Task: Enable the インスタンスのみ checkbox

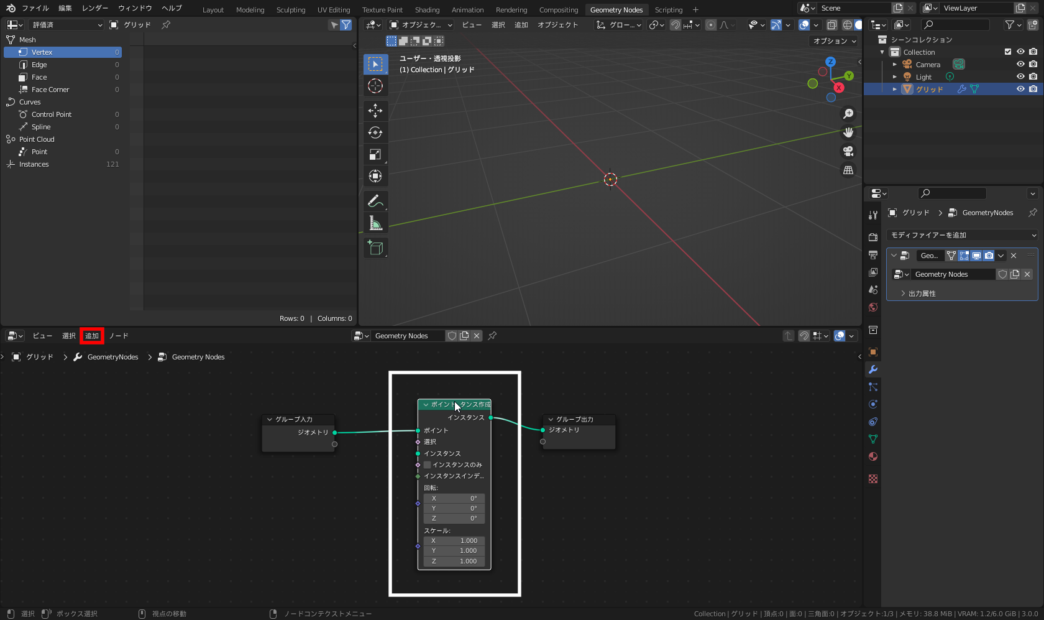Action: coord(428,465)
